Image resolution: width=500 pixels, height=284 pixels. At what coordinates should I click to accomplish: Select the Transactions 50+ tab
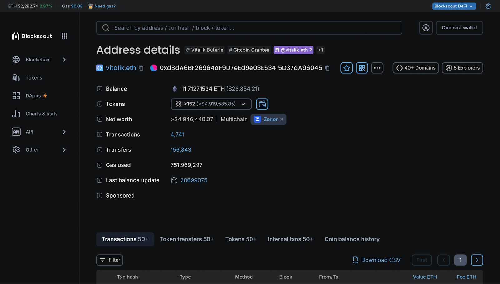click(x=125, y=239)
